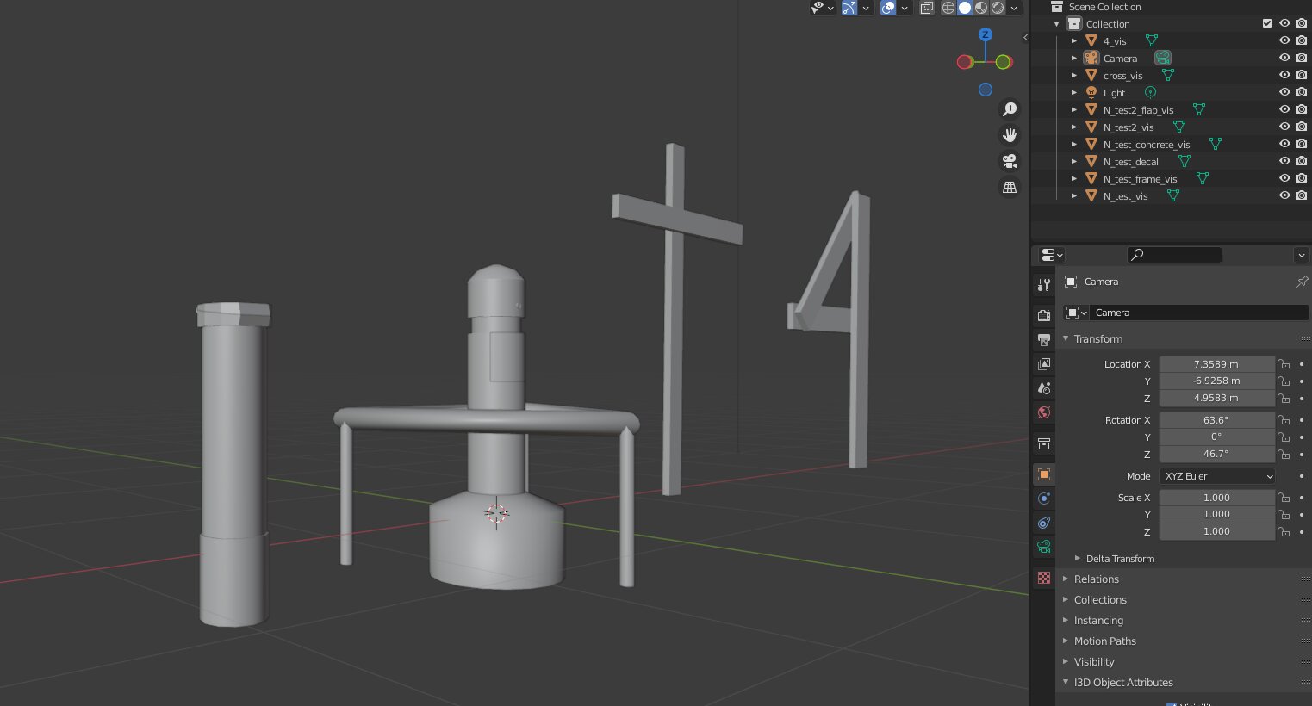Click the mesh data icon beside cross_vis
Viewport: 1312px width, 706px height.
(x=1168, y=76)
